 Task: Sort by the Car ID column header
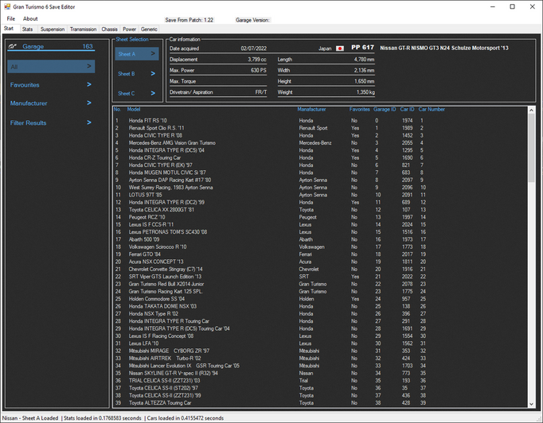coord(408,109)
